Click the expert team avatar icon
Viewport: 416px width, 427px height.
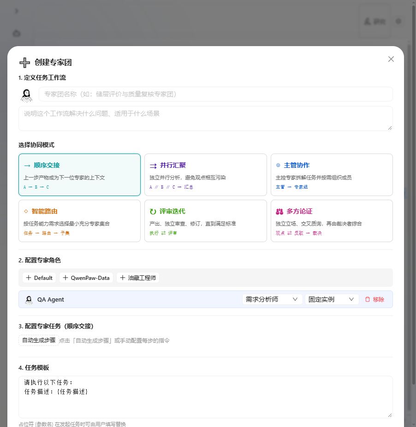tap(26, 95)
